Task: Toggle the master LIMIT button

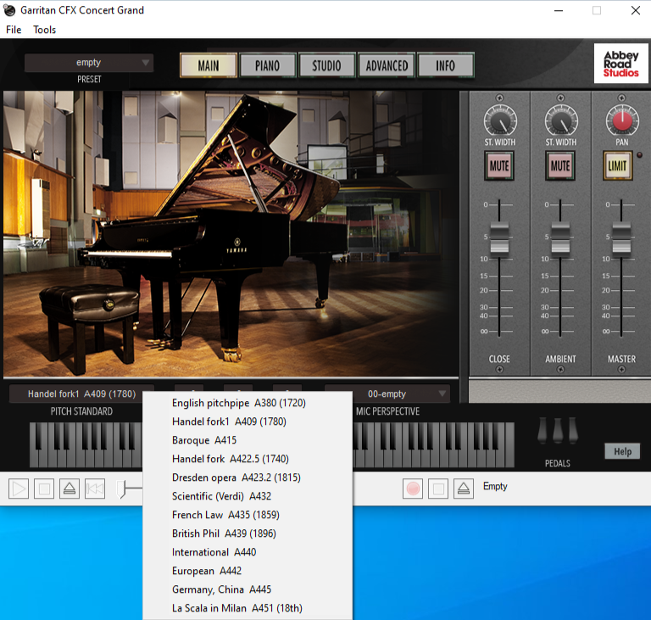Action: click(618, 165)
